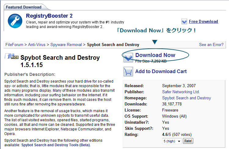Viewport: 229px width, 149px height.
Task: Click the BN Pick badge icon
Action: click(12, 56)
